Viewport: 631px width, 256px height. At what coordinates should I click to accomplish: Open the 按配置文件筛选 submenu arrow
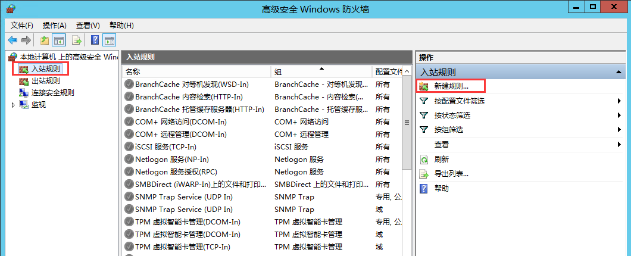coord(619,101)
